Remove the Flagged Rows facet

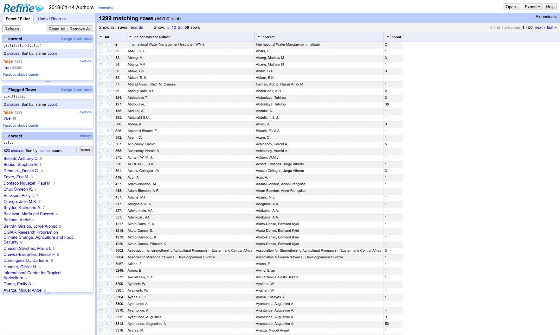click(x=5, y=90)
